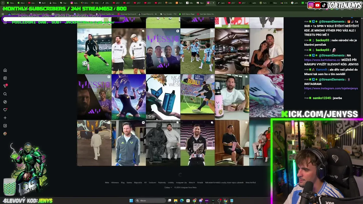Open the Streamer Dashboard bookmark
Image resolution: width=363 pixels, height=204 pixels.
(126, 14)
